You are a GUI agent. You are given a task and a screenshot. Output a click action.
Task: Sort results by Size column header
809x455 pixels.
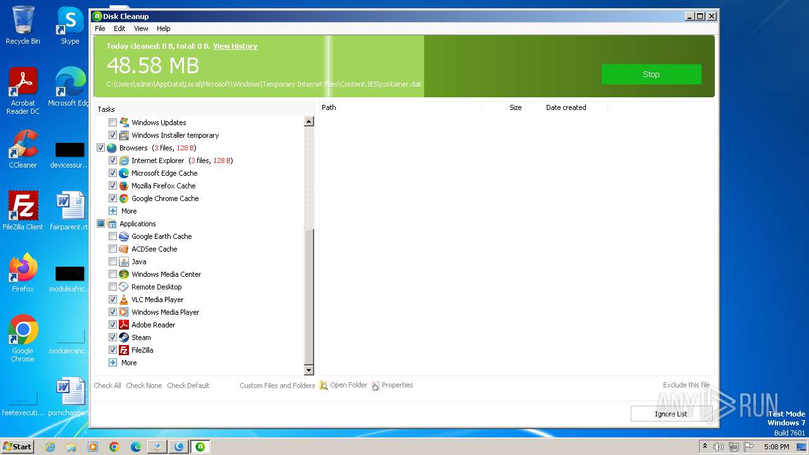tap(504, 107)
